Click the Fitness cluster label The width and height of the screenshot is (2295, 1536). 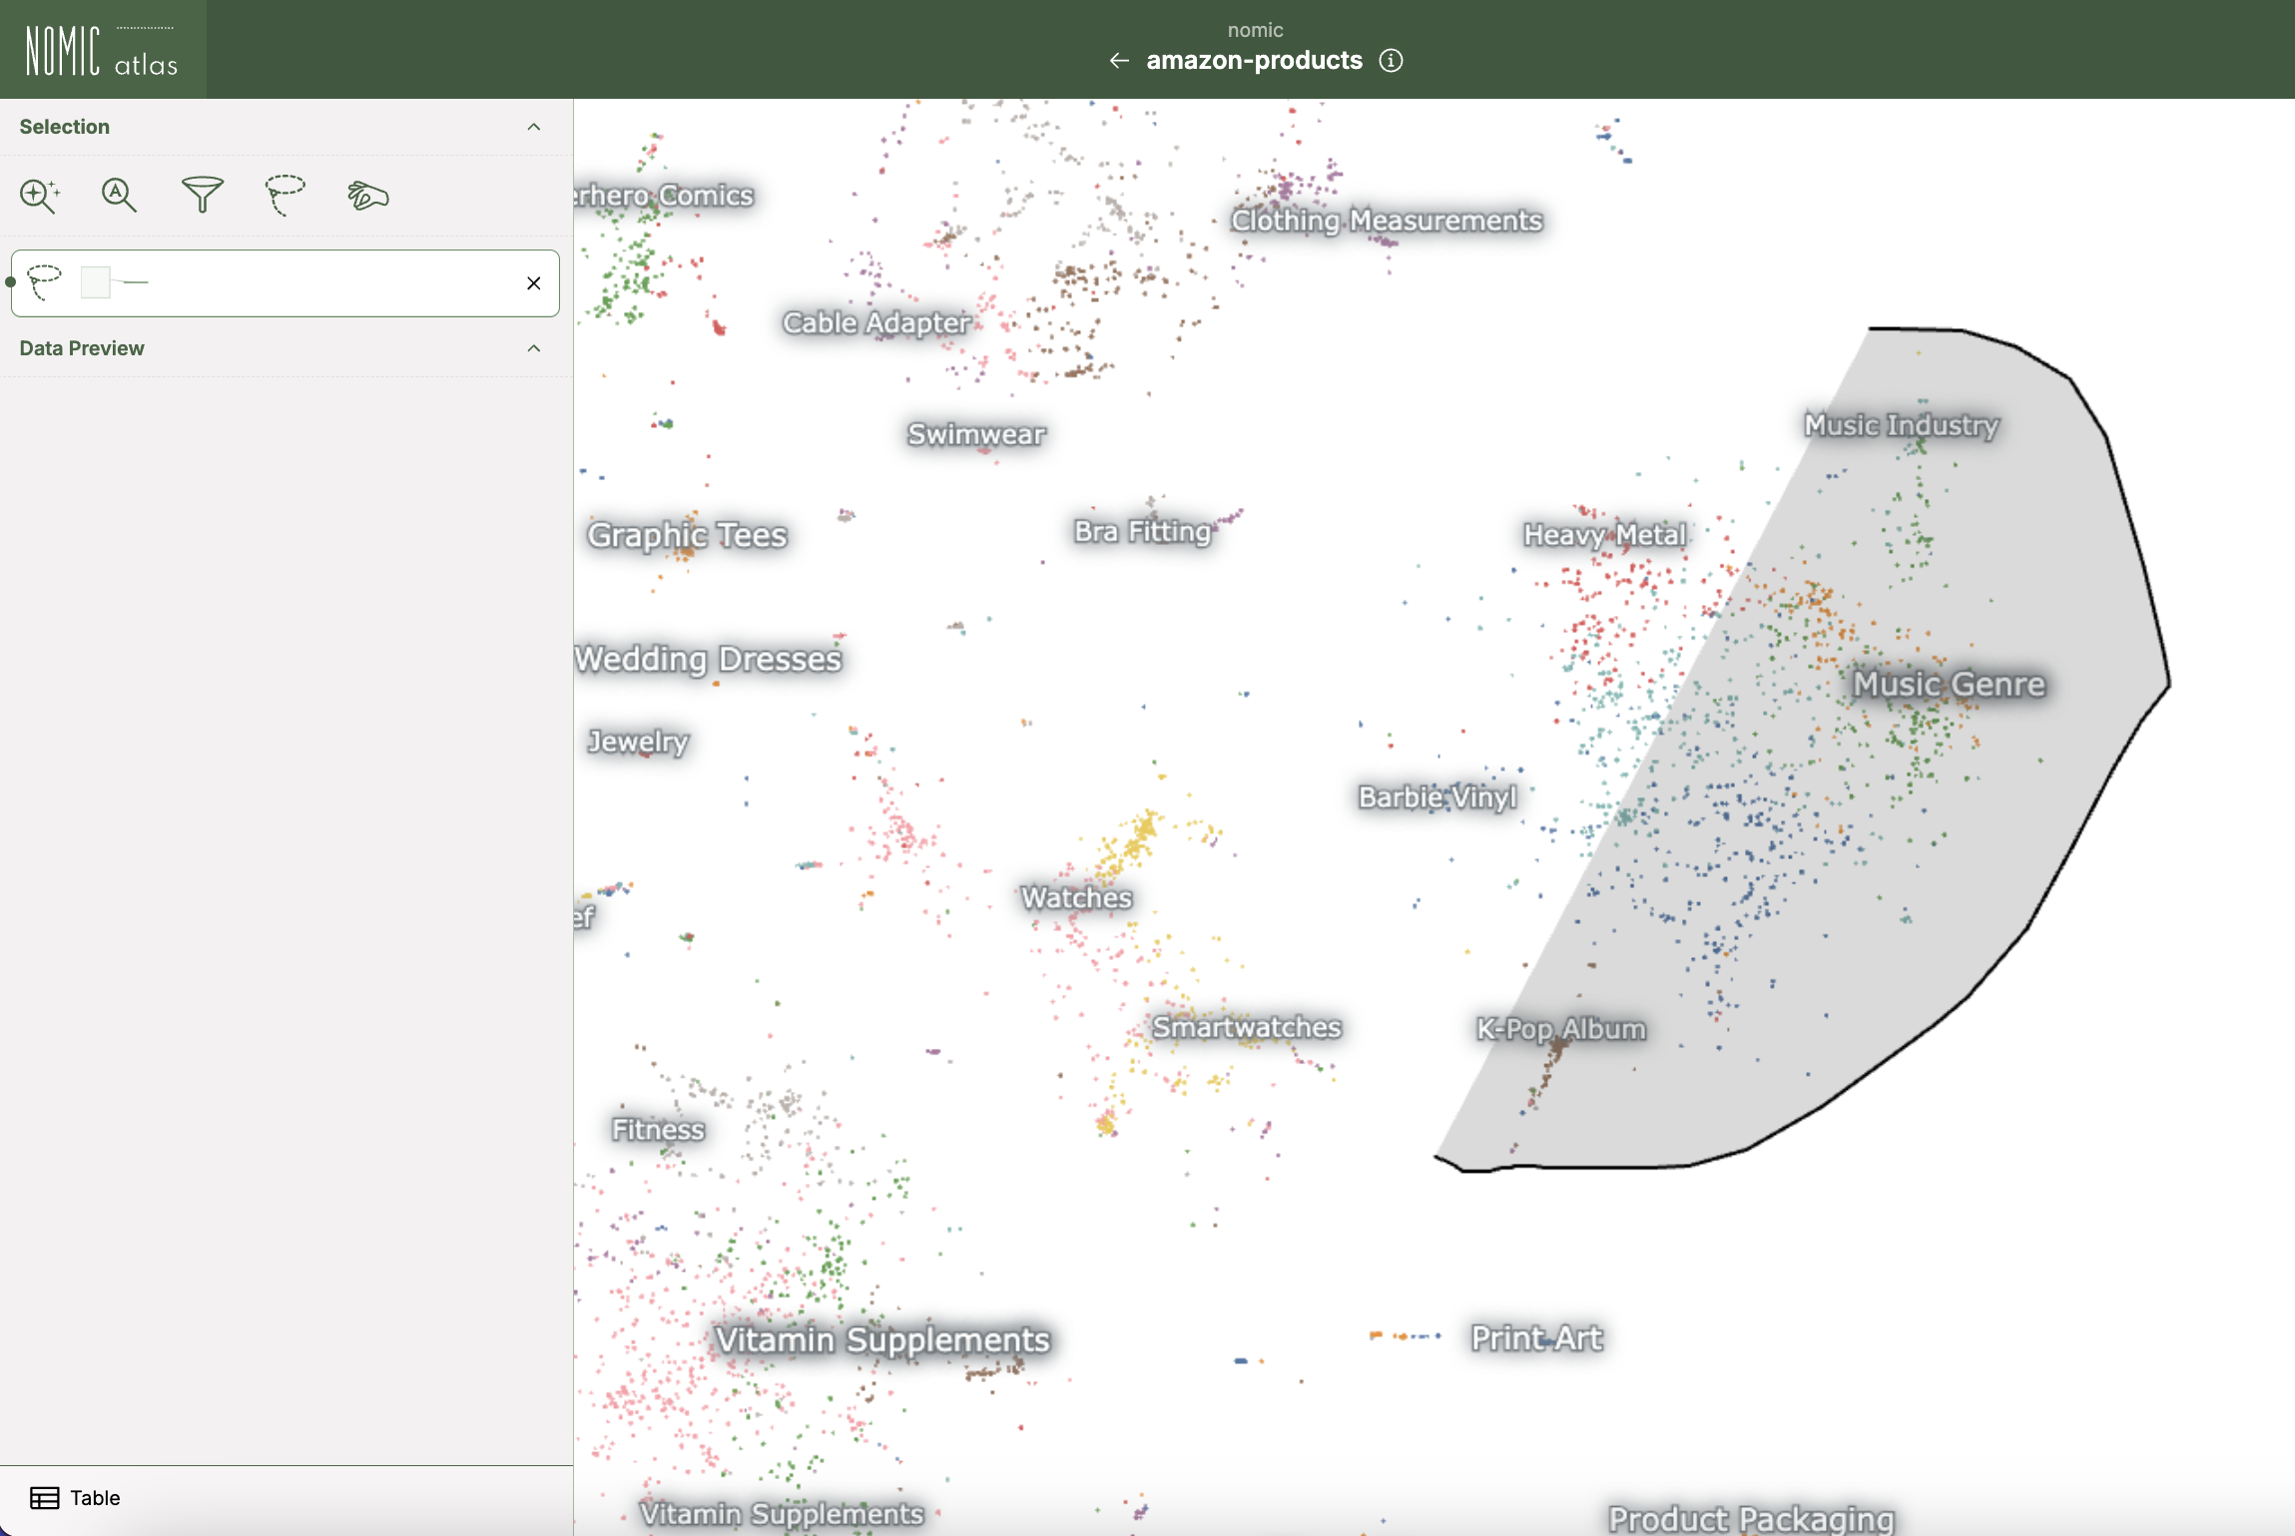pyautogui.click(x=659, y=1129)
